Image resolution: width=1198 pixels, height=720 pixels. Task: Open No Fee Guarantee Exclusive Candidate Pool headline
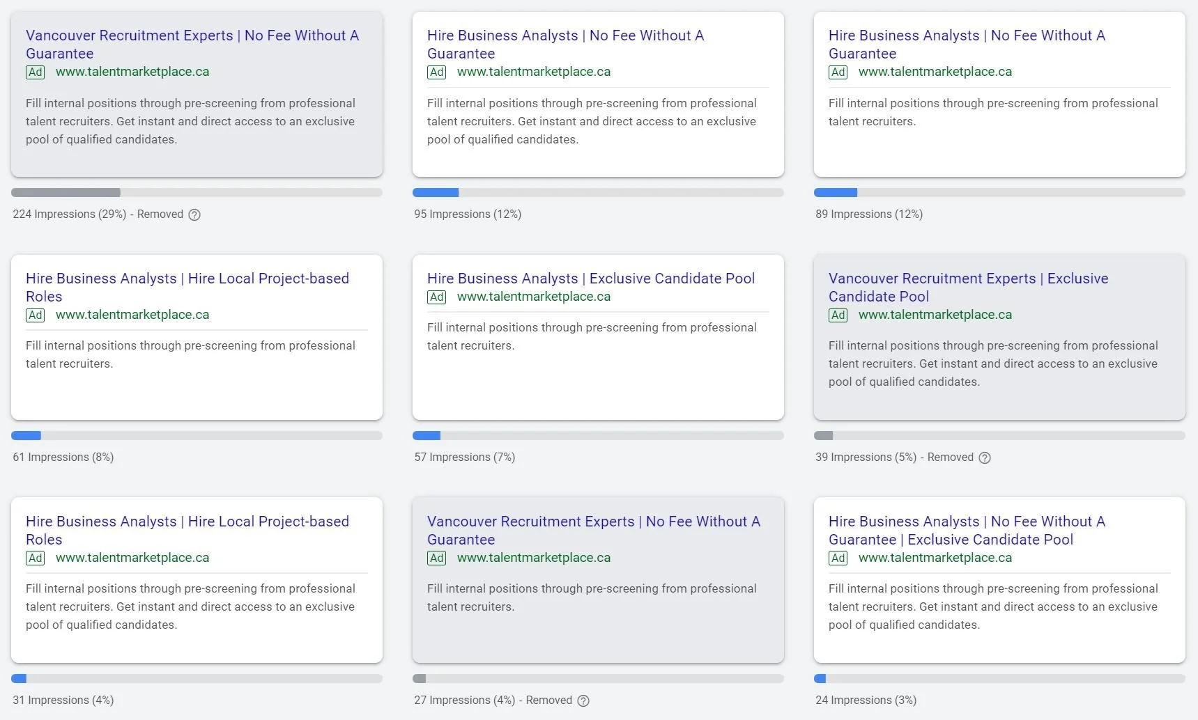tap(967, 531)
